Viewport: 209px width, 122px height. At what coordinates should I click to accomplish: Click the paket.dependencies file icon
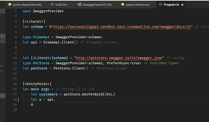pos(10,5)
